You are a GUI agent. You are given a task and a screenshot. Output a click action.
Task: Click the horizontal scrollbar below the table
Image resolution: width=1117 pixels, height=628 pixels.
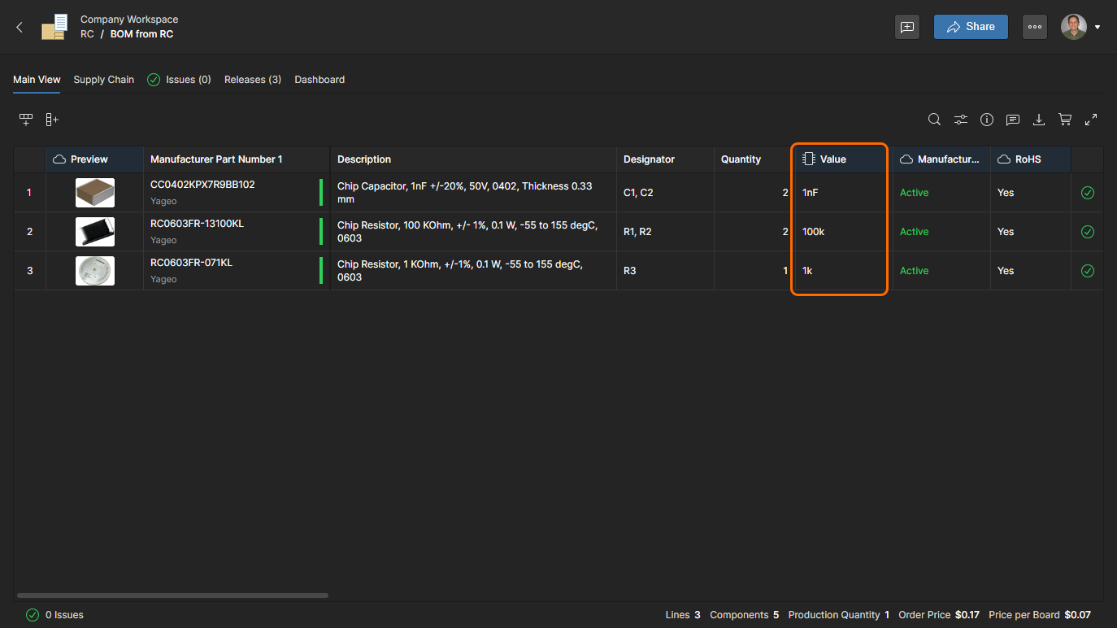(x=172, y=595)
